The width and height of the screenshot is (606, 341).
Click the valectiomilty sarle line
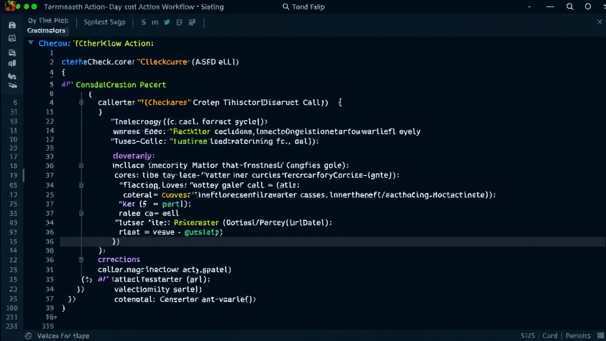(x=157, y=289)
